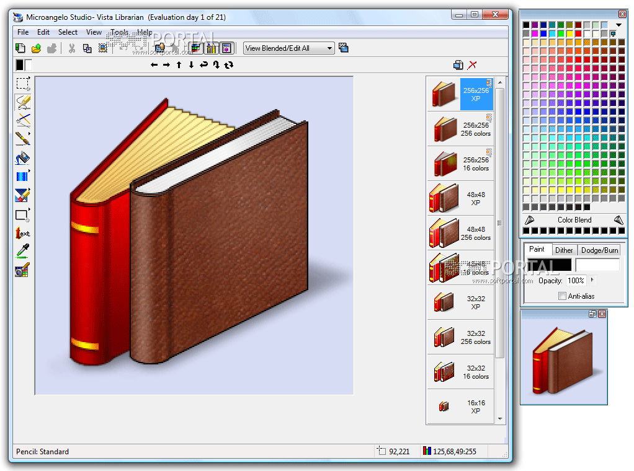Image resolution: width=634 pixels, height=471 pixels.
Task: Select the blue Gradient fill tool
Action: [x=22, y=177]
